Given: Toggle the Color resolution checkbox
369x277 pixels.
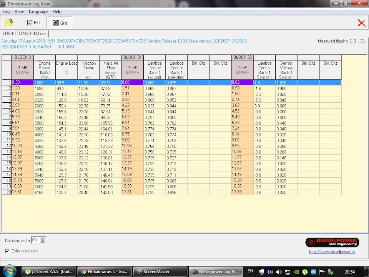Looking at the screenshot, I should [7, 251].
